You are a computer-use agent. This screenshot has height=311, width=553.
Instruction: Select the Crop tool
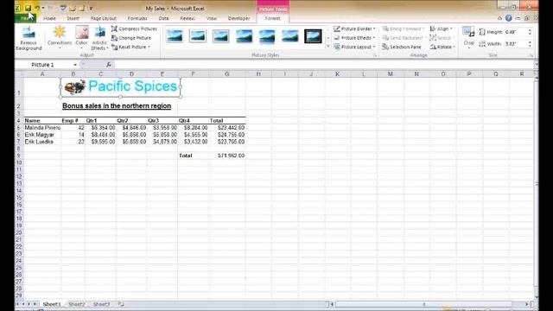point(468,36)
